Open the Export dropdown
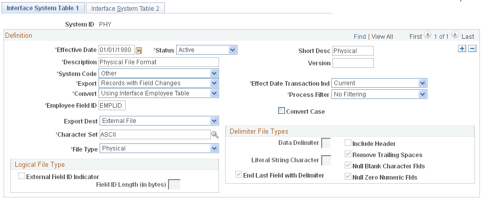The image size is (482, 199). (159, 83)
